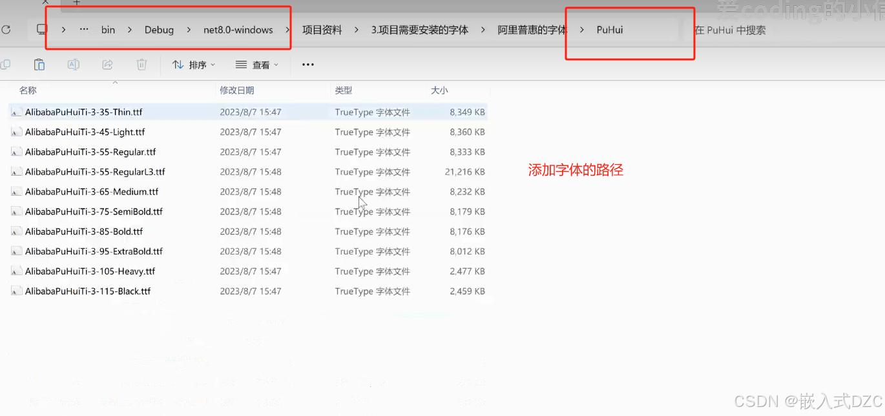Open the 查看 view dropdown
885x416 pixels.
coord(256,65)
